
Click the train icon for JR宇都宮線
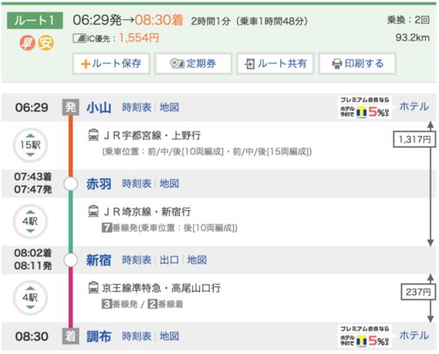point(93,135)
